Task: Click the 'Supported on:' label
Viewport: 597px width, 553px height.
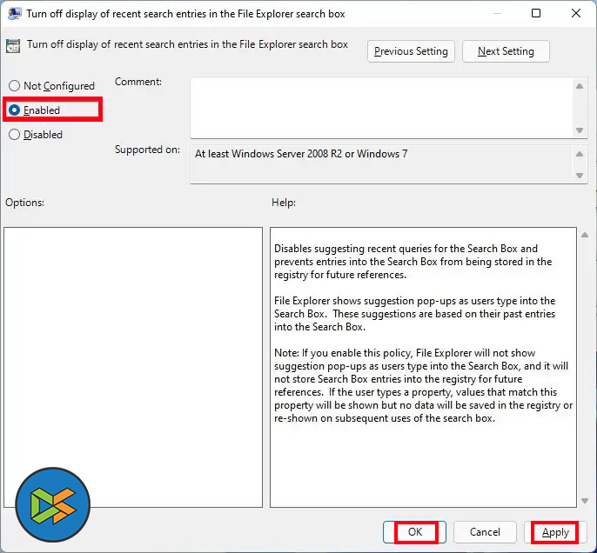Action: pos(147,150)
